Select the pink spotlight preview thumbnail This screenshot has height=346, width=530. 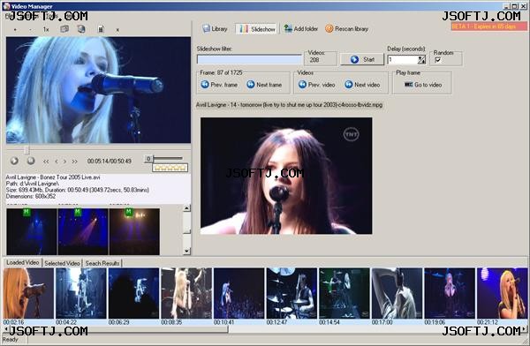coord(83,232)
